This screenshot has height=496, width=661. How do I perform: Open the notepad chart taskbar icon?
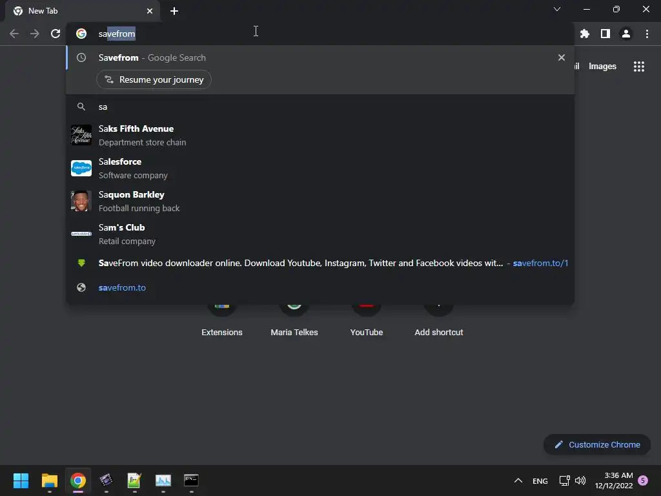(x=134, y=480)
